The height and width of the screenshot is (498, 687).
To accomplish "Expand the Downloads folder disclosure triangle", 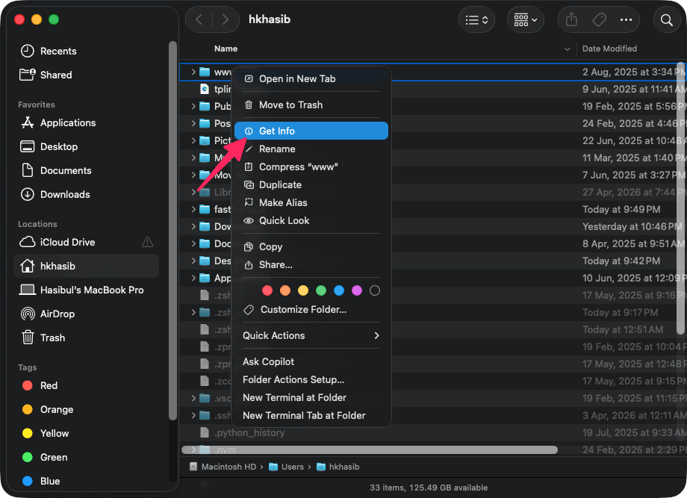I will [x=193, y=226].
